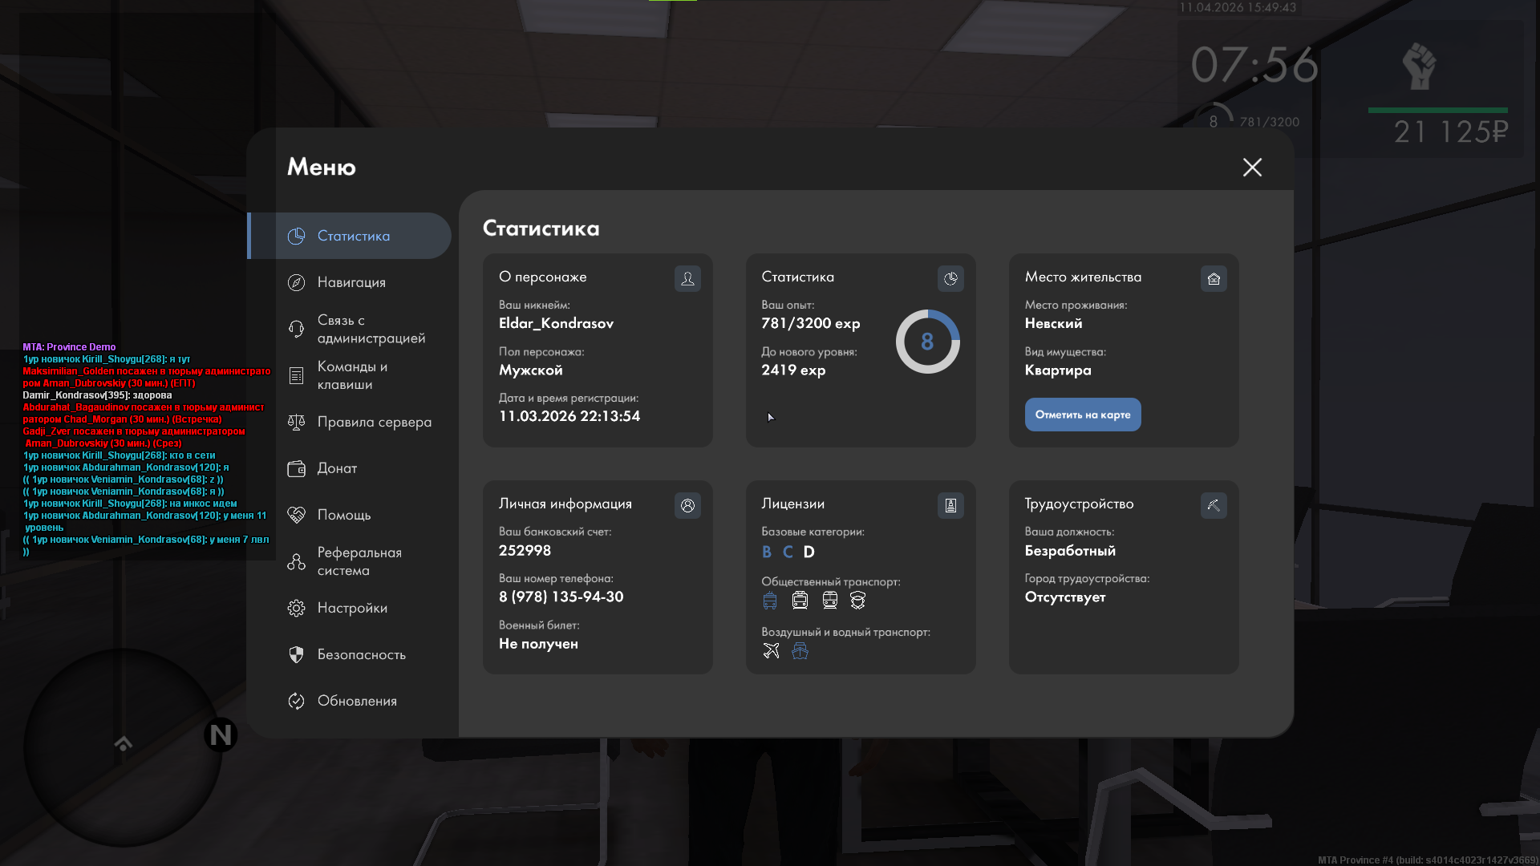Open the Безопасность section
The height and width of the screenshot is (866, 1540).
click(x=361, y=654)
